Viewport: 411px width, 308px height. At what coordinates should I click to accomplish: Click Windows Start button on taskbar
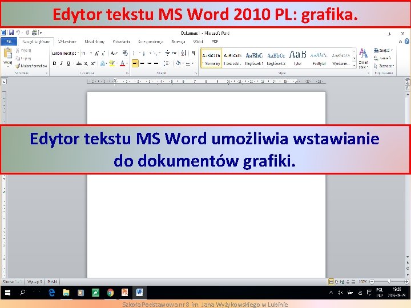coord(7,293)
